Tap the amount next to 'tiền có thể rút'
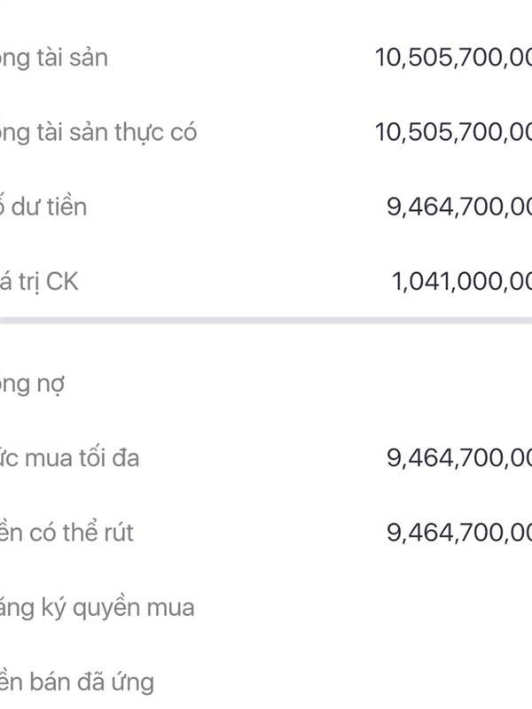The image size is (532, 709). click(x=459, y=533)
